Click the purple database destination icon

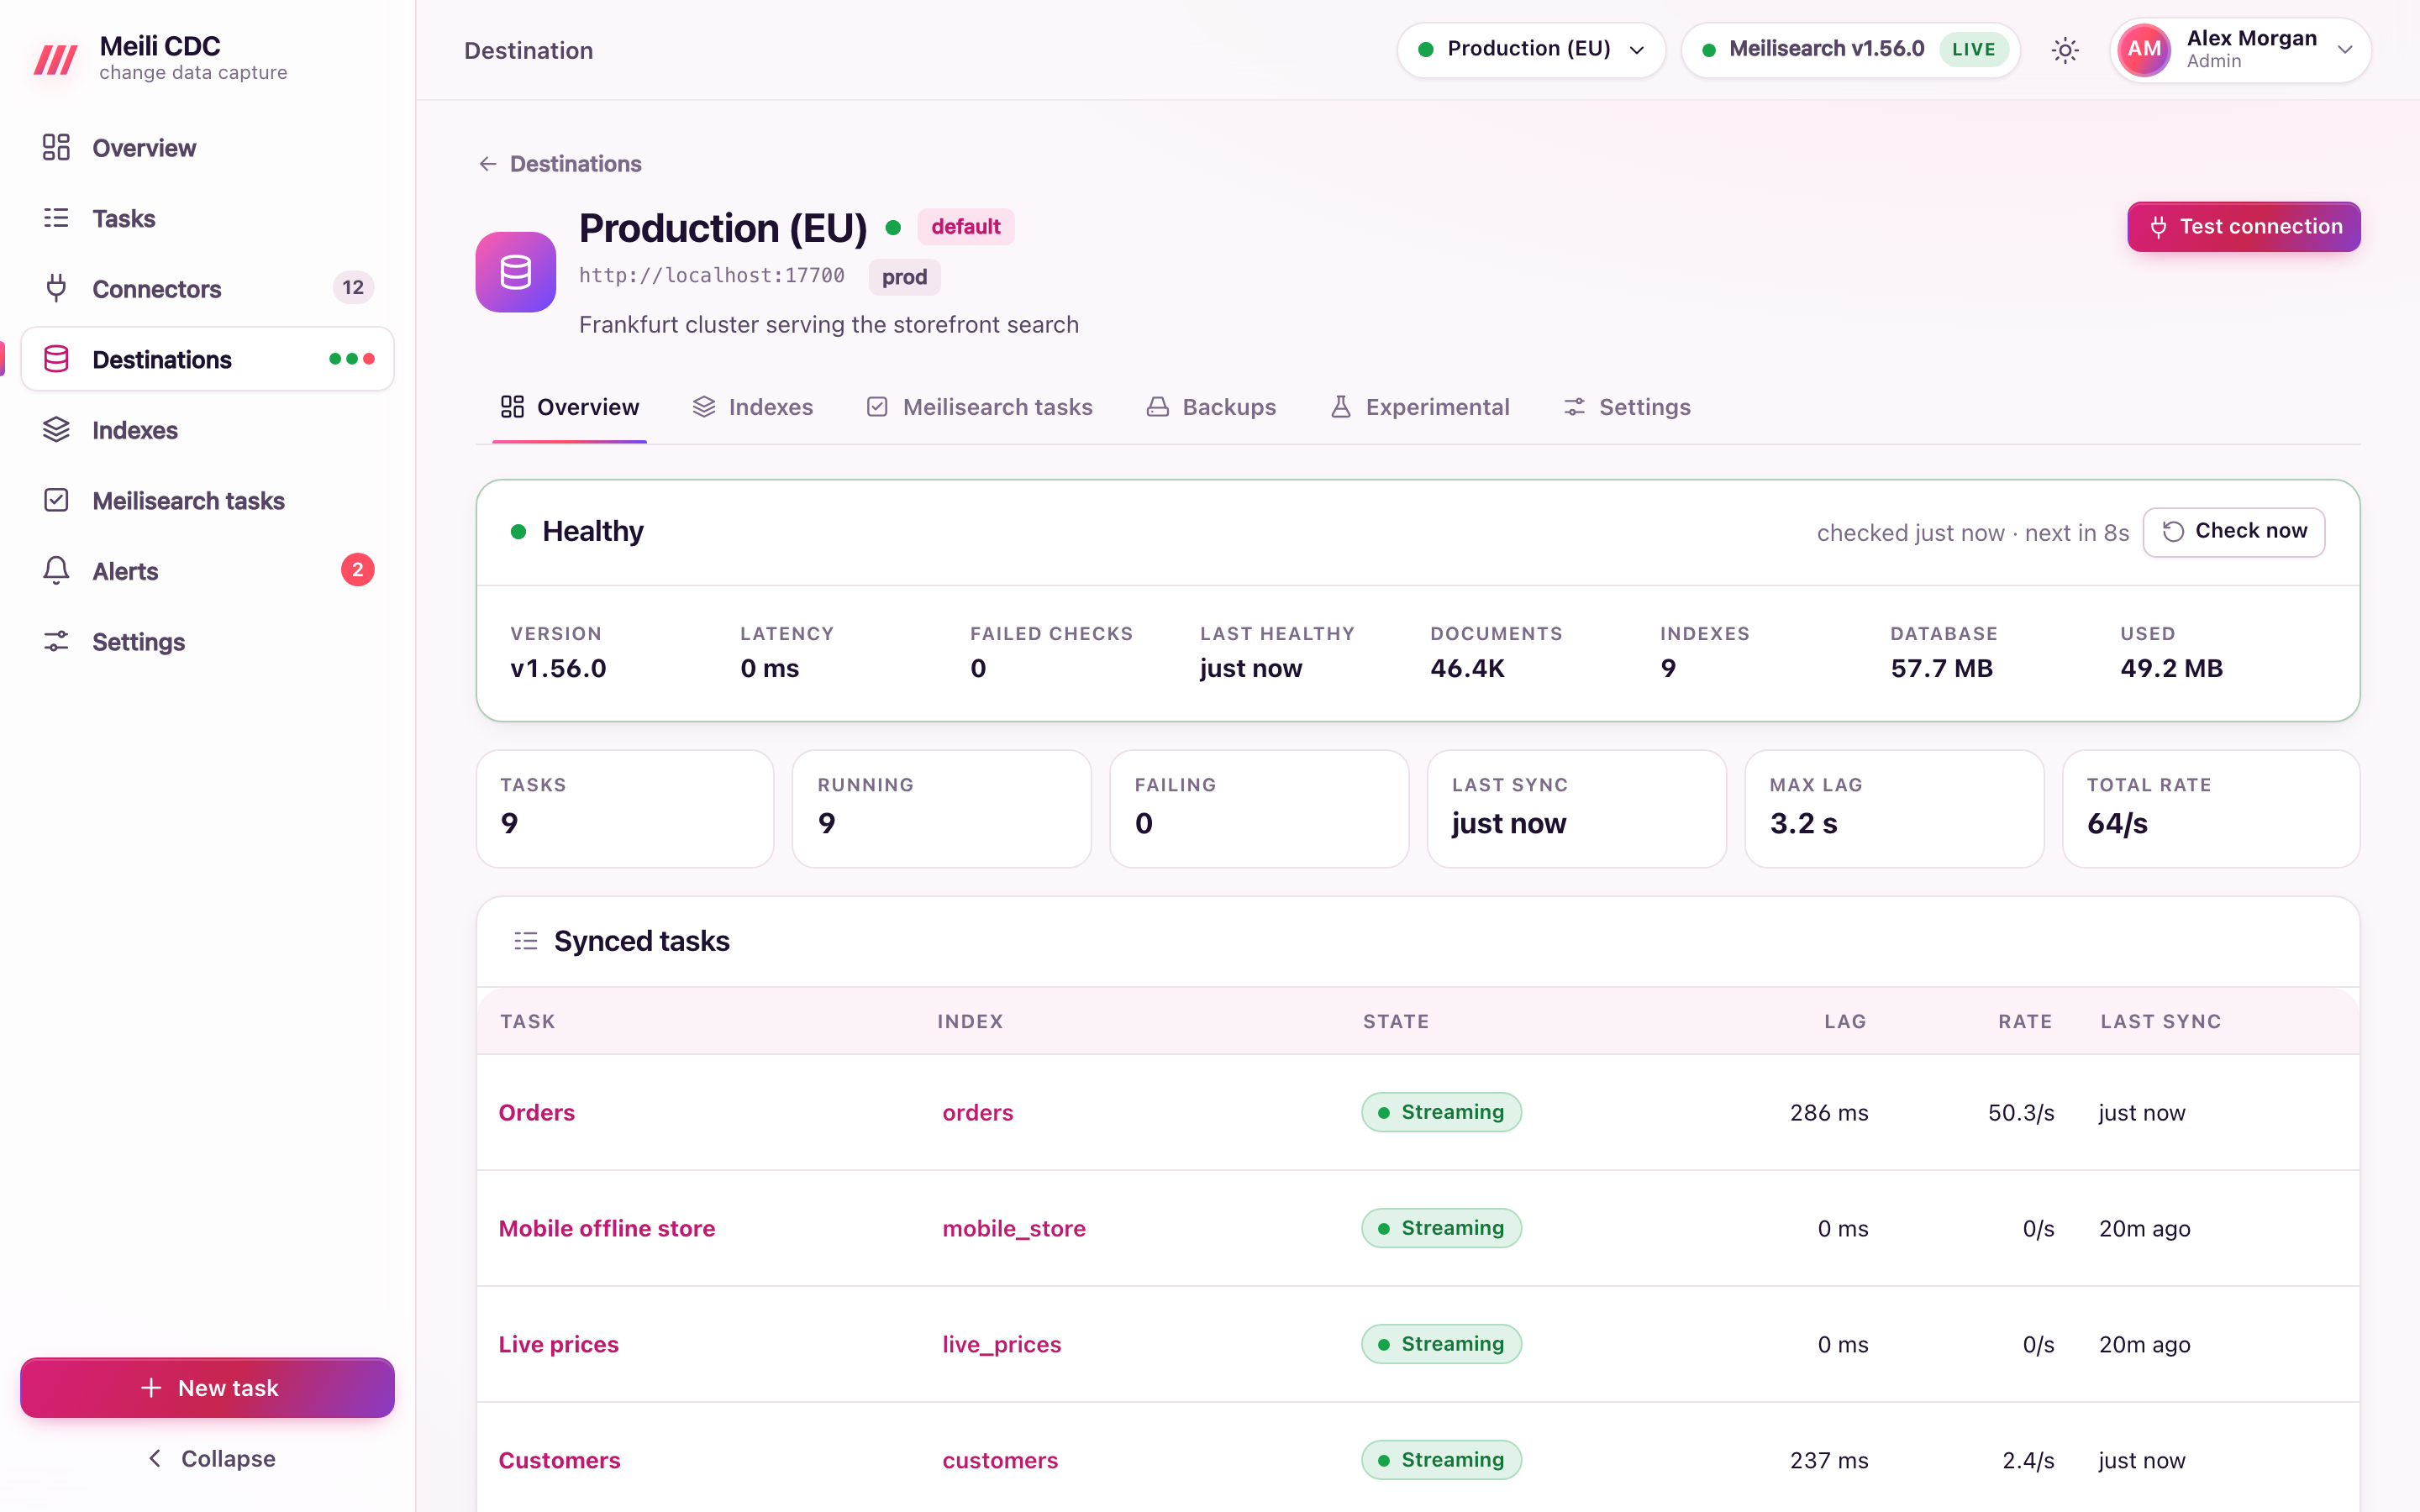(x=516, y=272)
